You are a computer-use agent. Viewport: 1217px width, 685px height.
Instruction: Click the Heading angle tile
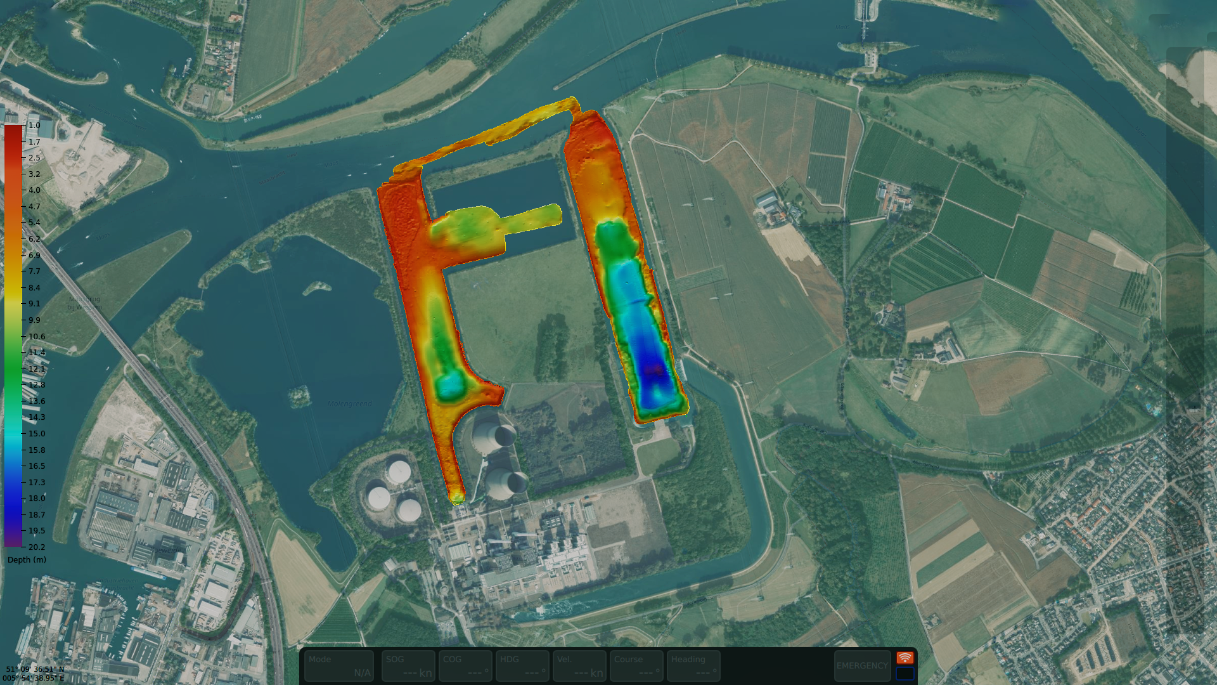point(693,666)
